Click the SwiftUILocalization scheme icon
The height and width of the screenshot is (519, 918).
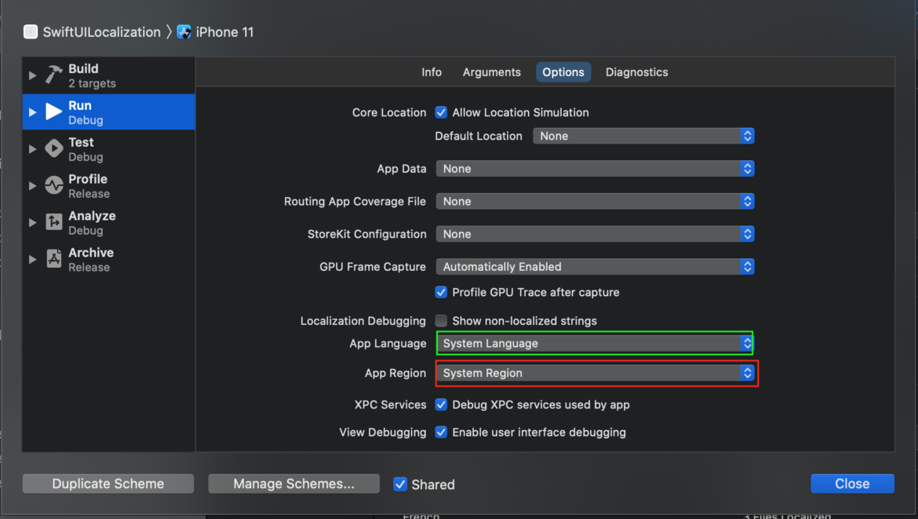coord(31,32)
